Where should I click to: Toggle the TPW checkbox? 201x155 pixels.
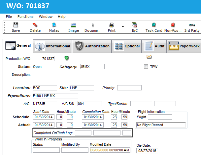146,67
